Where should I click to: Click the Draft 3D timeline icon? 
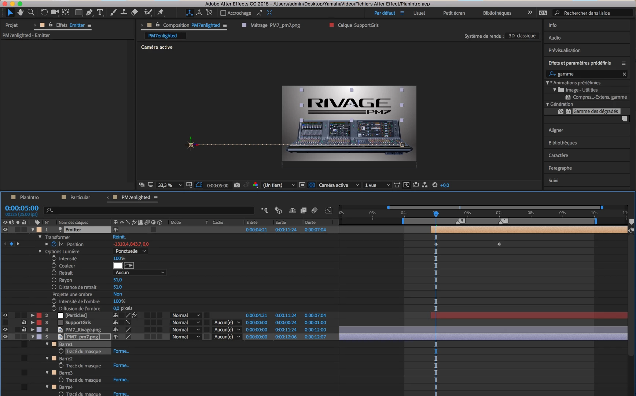[278, 210]
